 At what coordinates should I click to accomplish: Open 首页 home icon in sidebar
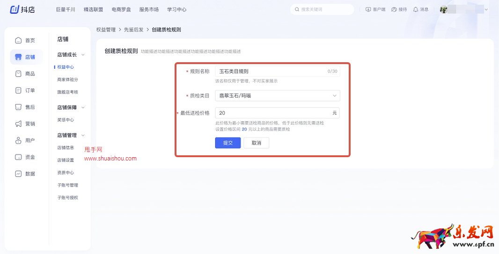tap(18, 40)
